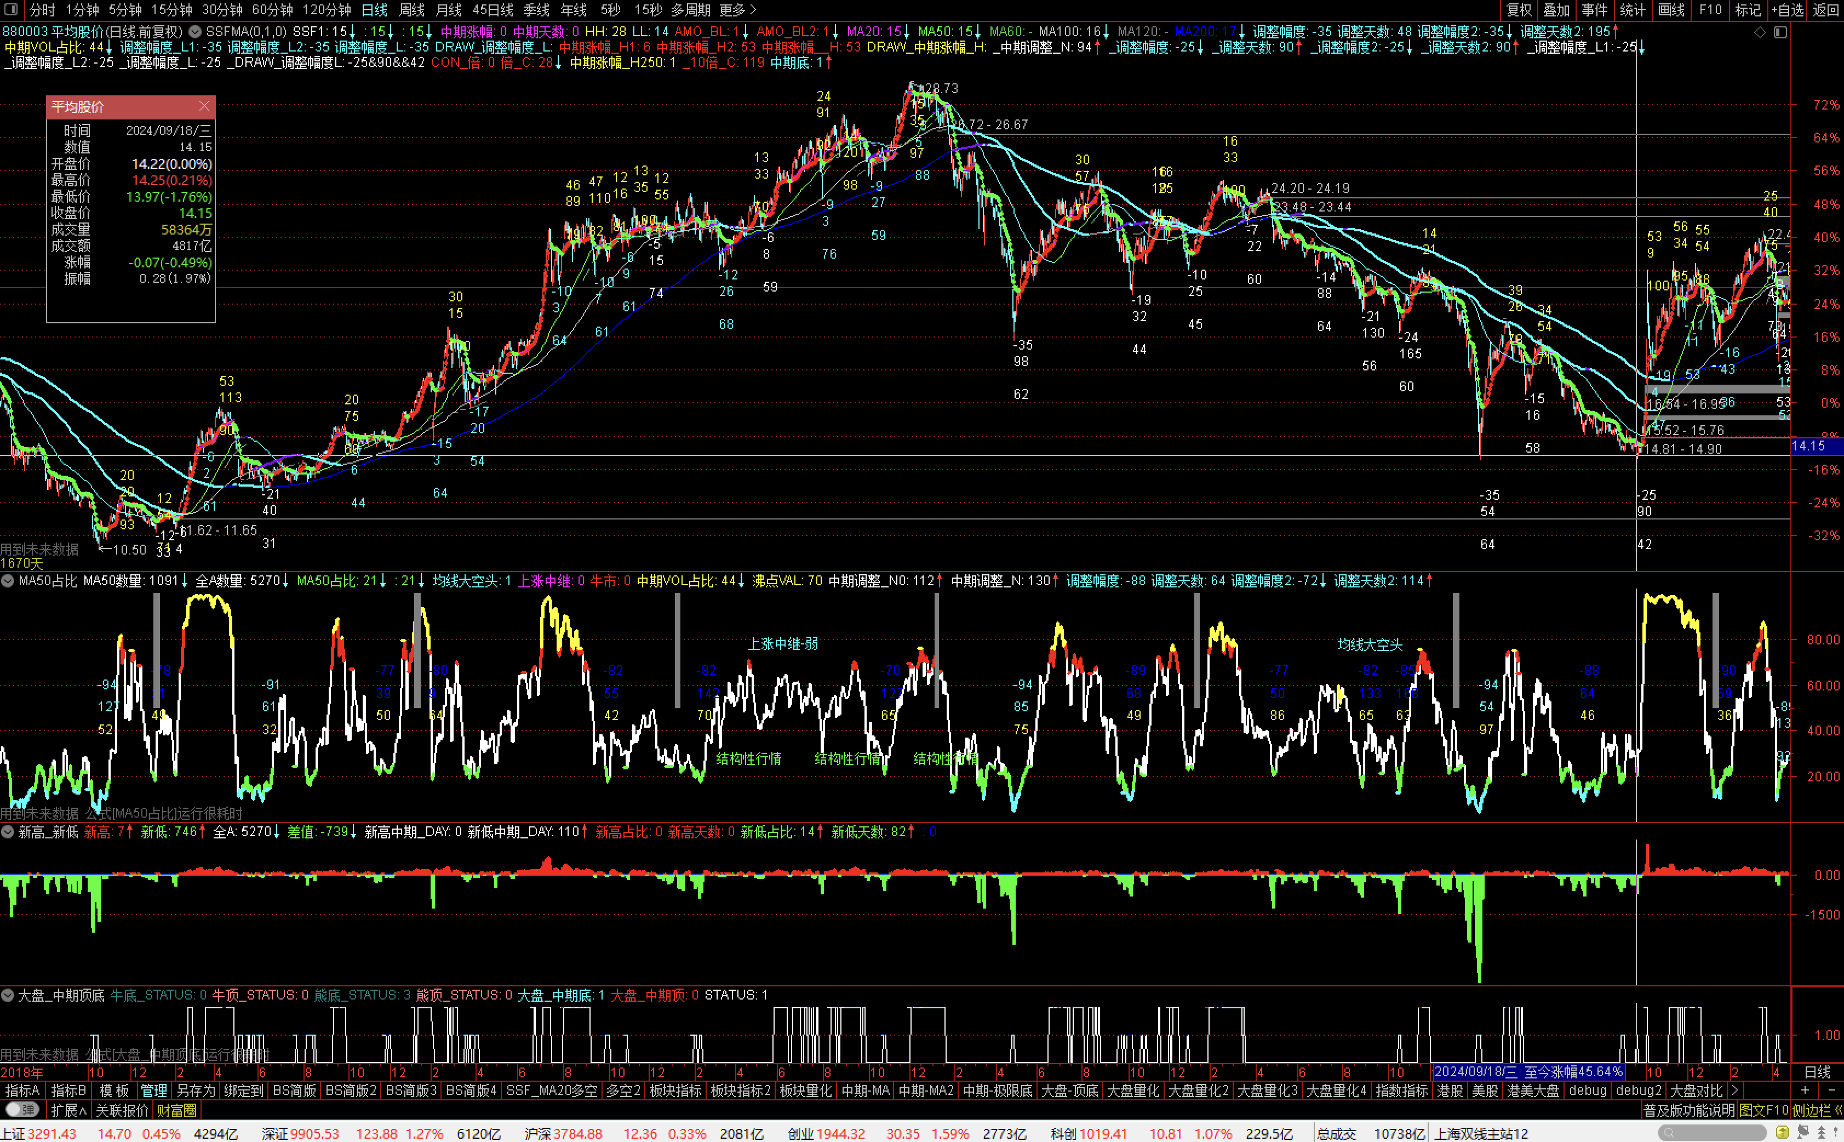Select the BS简版3 template
Viewport: 1844px width, 1142px height.
[411, 1090]
